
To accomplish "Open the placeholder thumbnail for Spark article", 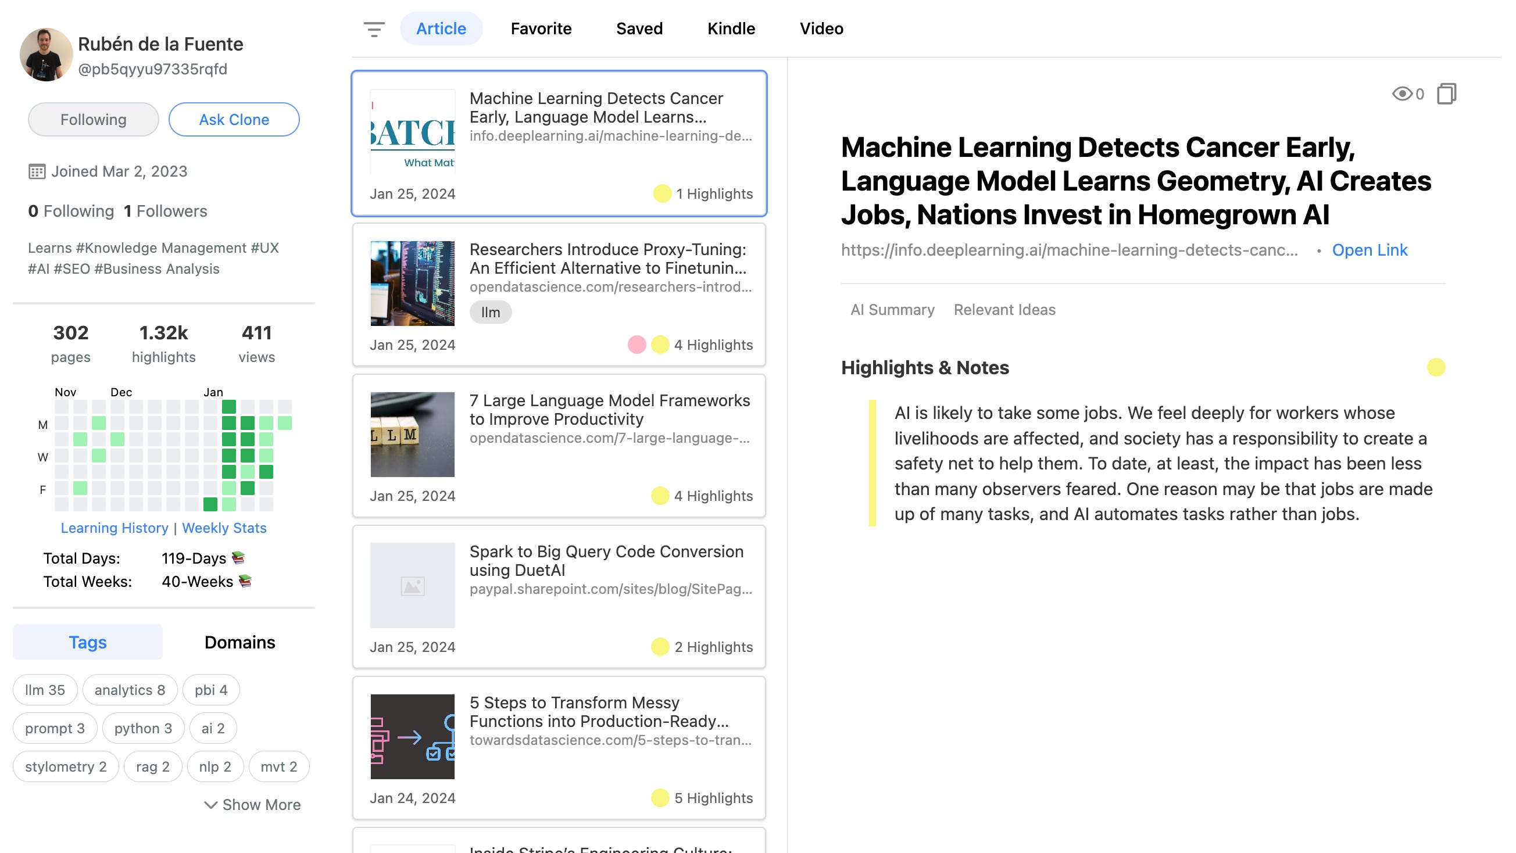I will 413,585.
